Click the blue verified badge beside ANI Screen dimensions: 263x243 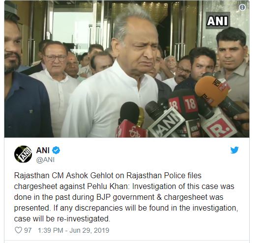point(56,150)
